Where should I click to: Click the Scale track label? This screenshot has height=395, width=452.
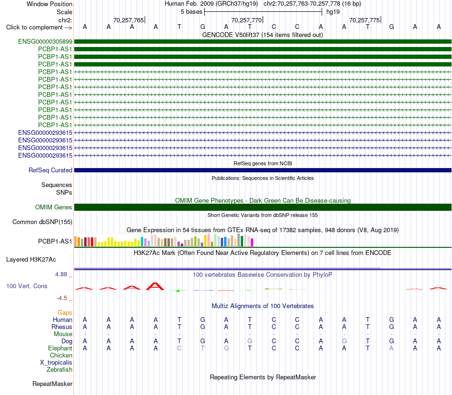pyautogui.click(x=64, y=12)
